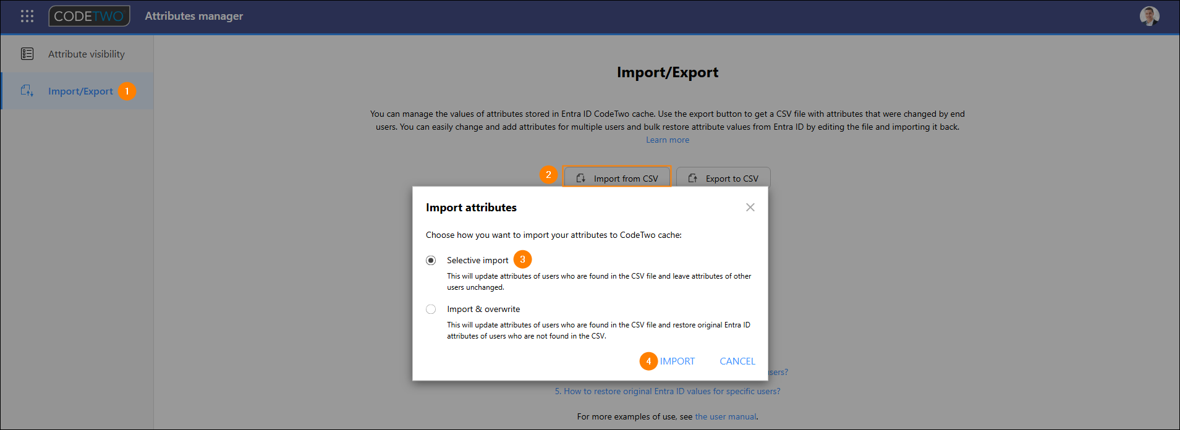
Task: Click IMPORT in the dialog
Action: [x=677, y=361]
